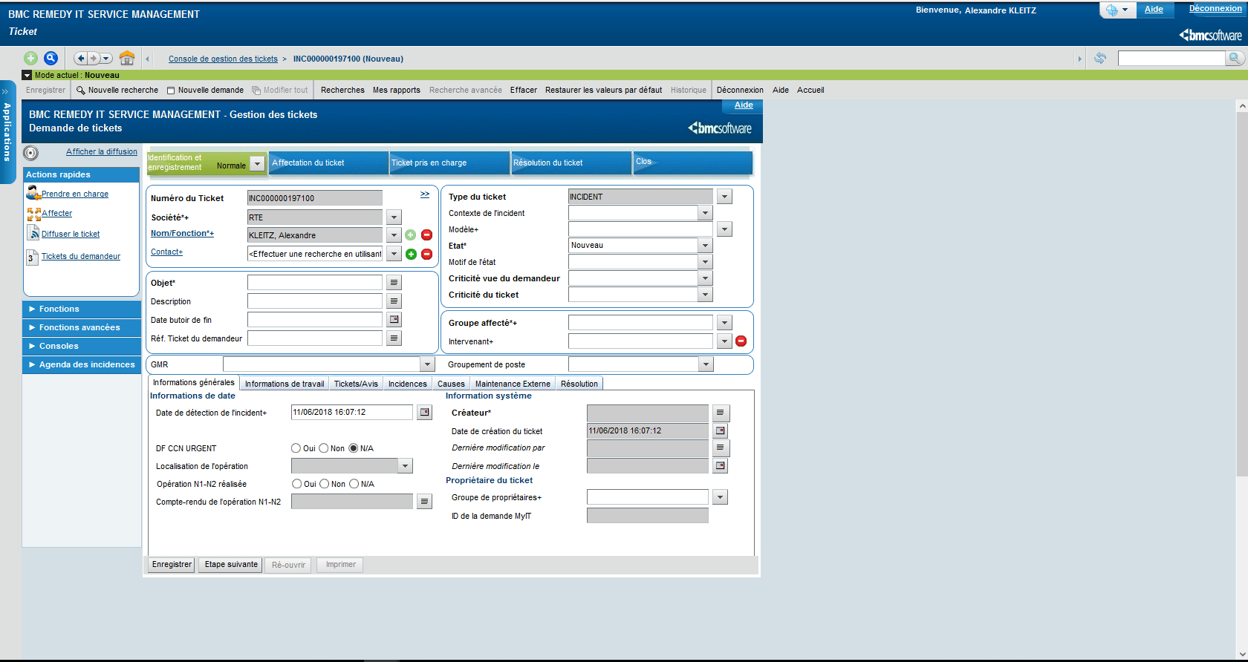Select Non for DF CCN URGENT
Image resolution: width=1248 pixels, height=662 pixels.
pyautogui.click(x=324, y=448)
